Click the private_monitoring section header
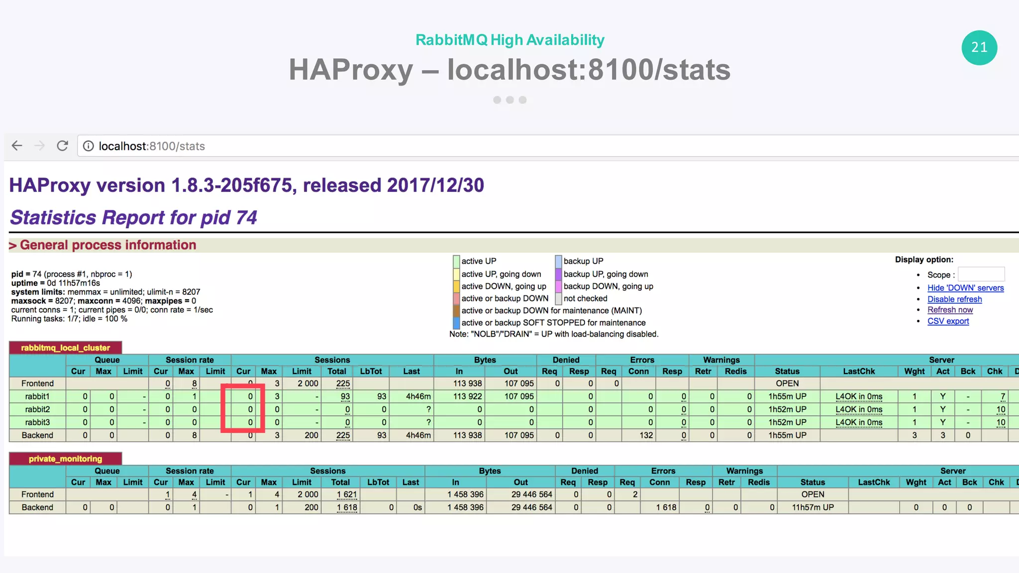Screen dimensions: 1019x573 (x=65, y=459)
